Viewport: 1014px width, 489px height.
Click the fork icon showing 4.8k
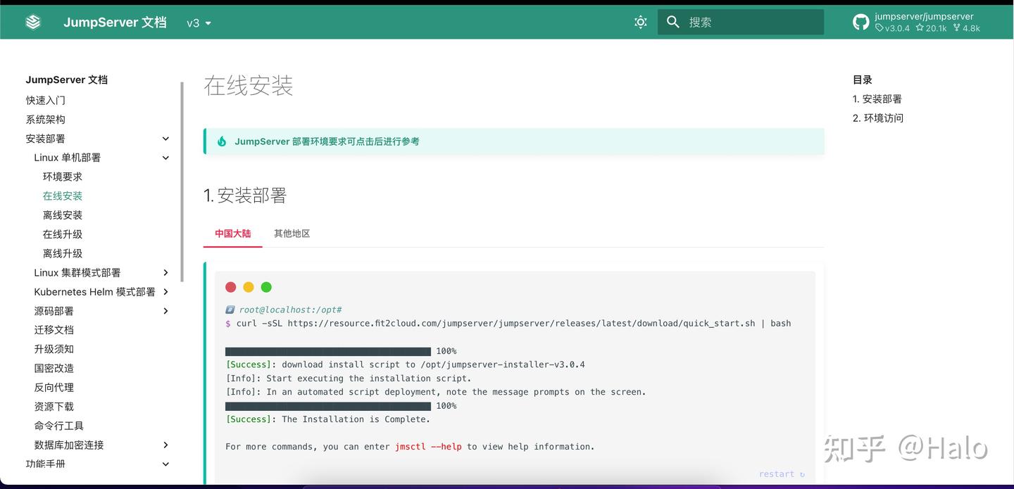click(956, 28)
